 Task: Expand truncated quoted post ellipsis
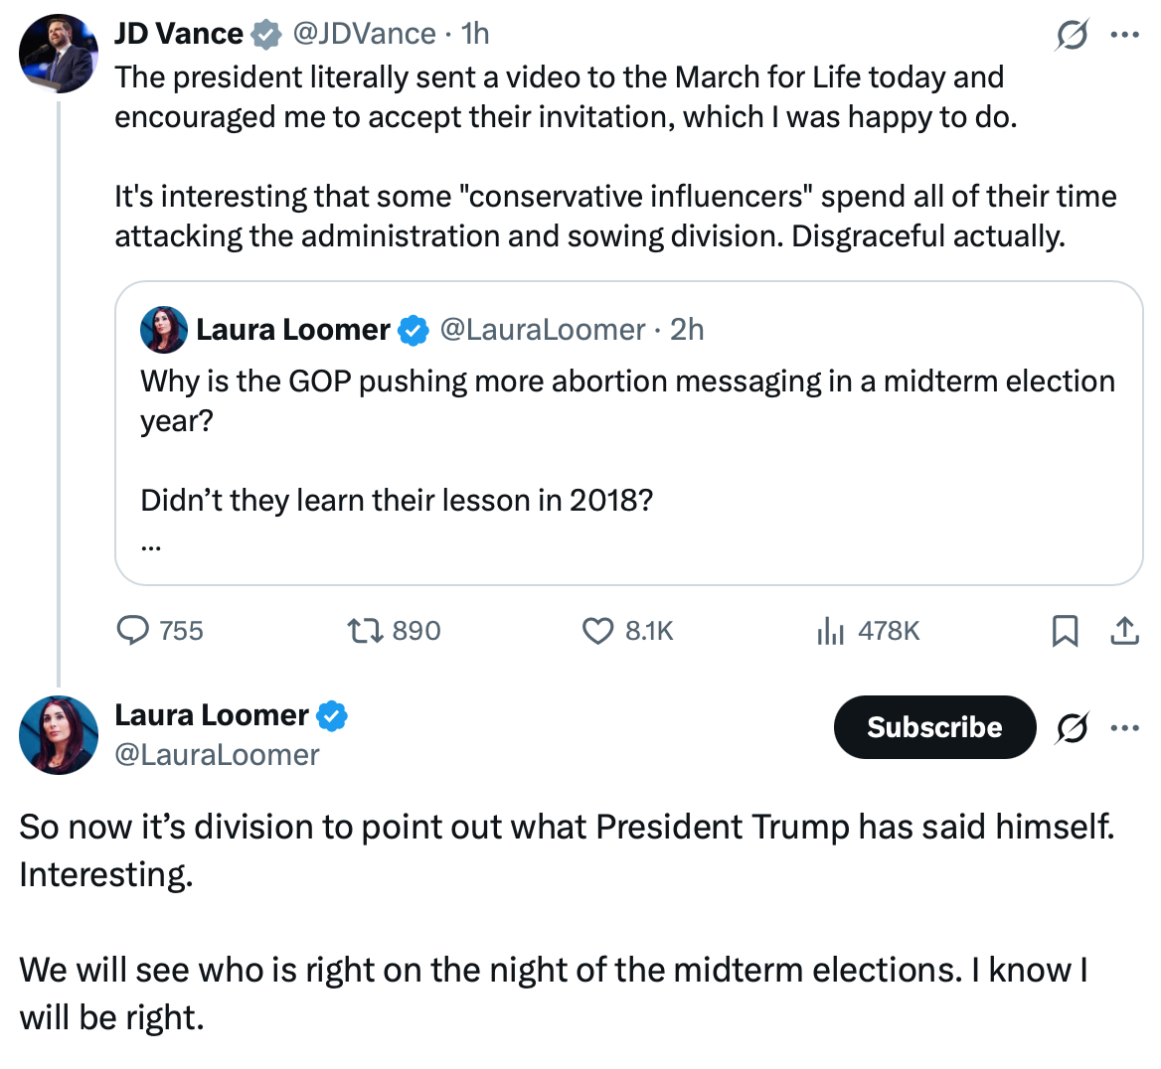151,544
